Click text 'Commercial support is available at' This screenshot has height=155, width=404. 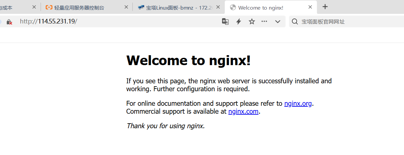point(176,111)
